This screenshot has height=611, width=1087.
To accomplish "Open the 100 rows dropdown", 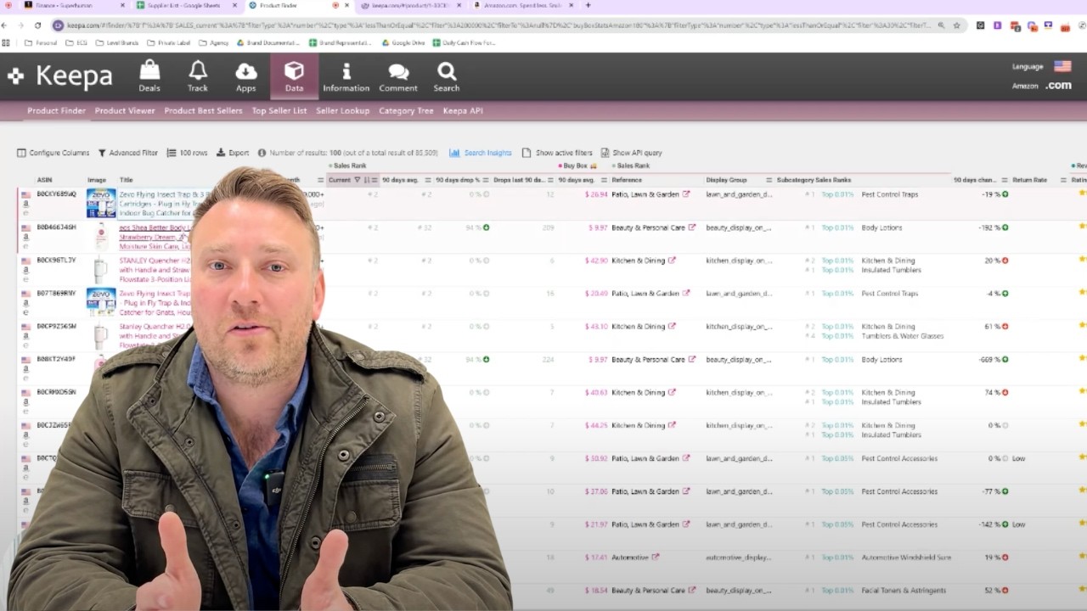I will [187, 153].
